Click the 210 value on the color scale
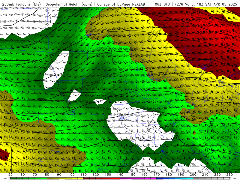Image resolution: width=240 pixels, height=180 pixels. click(x=205, y=175)
